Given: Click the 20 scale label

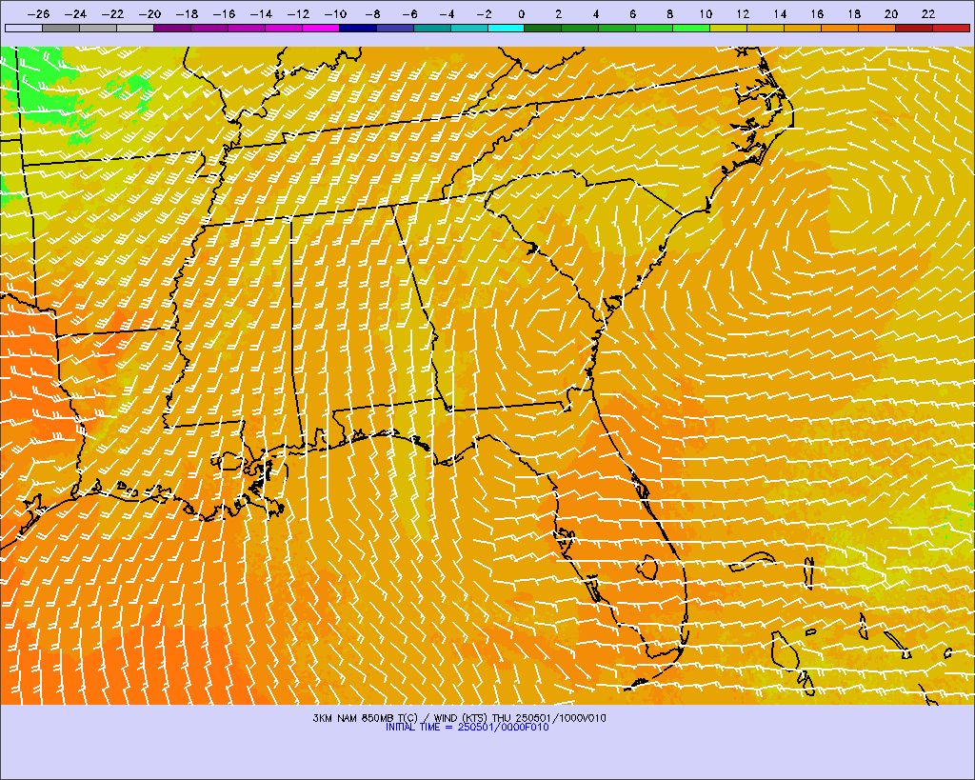Looking at the screenshot, I should click(x=891, y=13).
